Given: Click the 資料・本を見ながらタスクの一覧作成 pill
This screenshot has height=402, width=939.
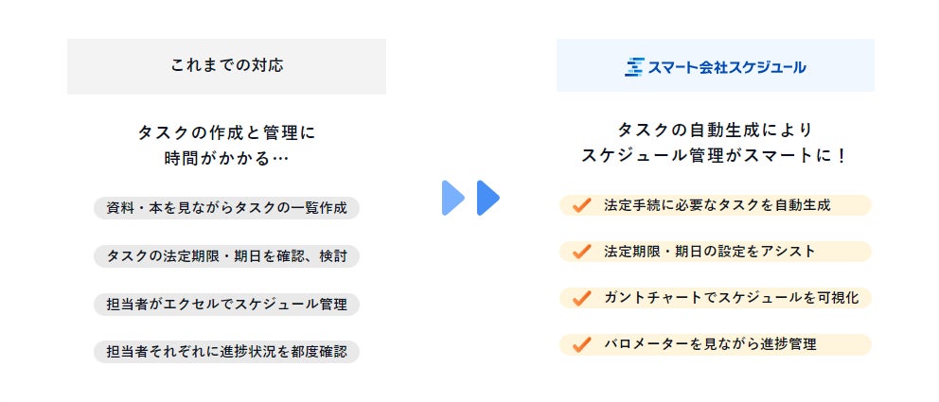Looking at the screenshot, I should pyautogui.click(x=226, y=208).
